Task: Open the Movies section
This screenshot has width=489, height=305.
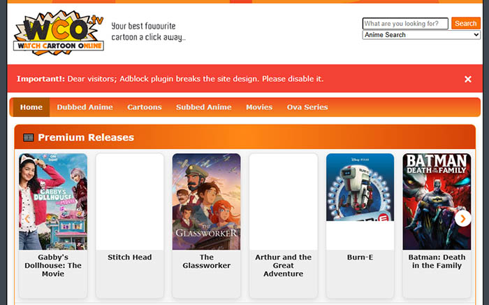Action: pos(259,107)
